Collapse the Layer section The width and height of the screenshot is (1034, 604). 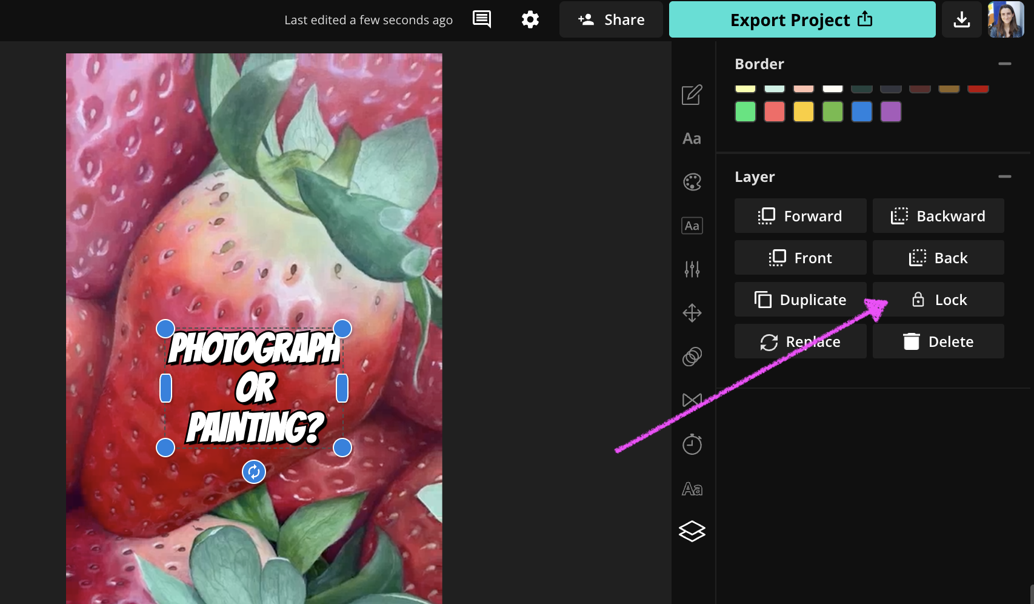click(1005, 176)
